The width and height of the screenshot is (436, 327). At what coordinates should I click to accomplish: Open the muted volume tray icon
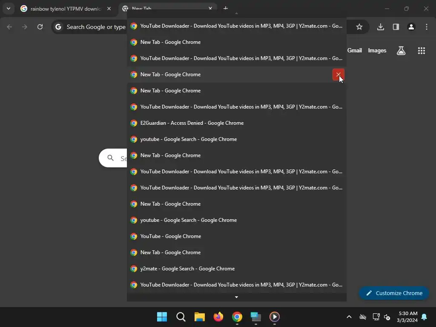(x=387, y=317)
